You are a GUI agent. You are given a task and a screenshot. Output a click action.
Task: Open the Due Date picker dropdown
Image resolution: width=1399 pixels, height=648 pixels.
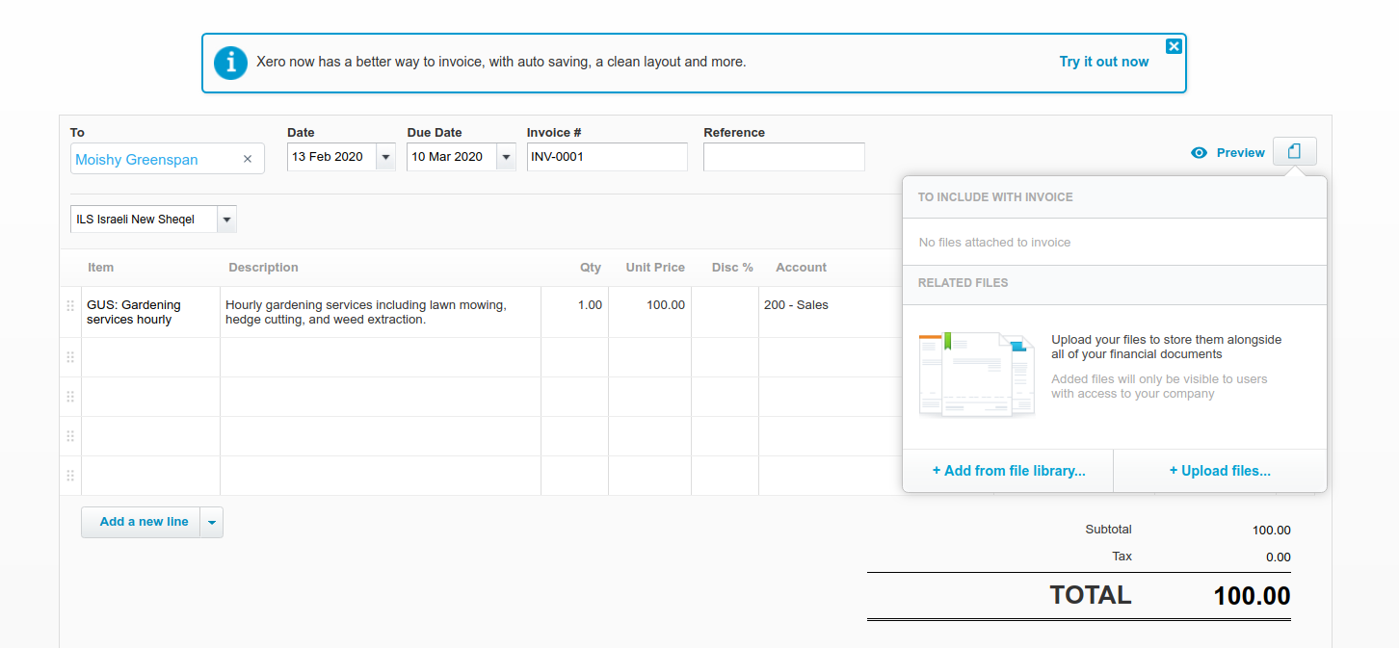[505, 157]
